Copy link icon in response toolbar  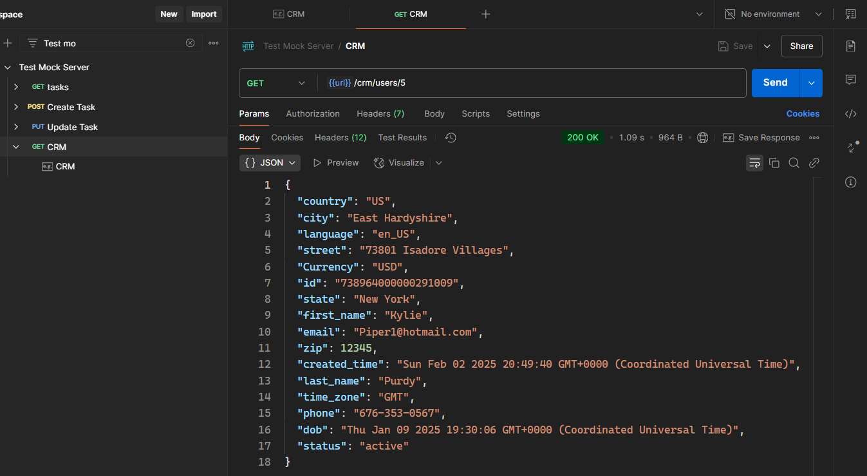pyautogui.click(x=814, y=163)
